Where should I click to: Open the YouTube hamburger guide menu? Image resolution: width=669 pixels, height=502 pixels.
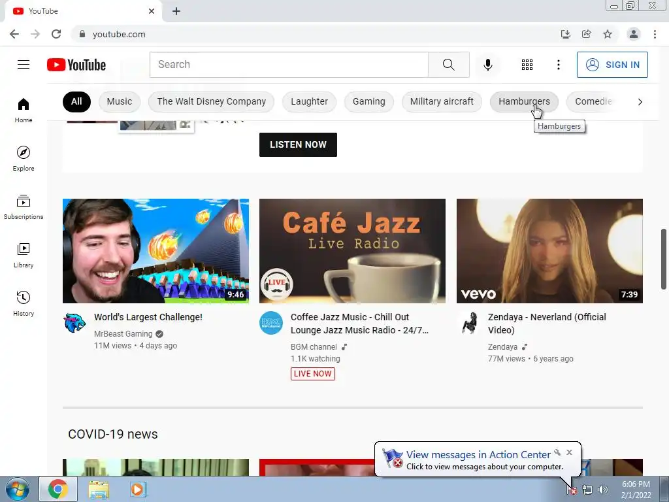point(24,65)
